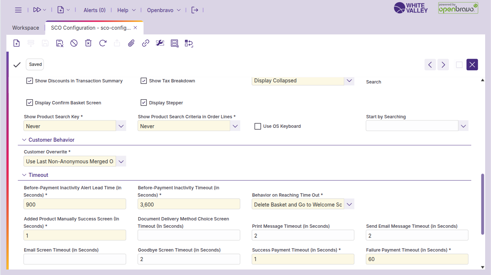Open the process toolbar wrench icon
491x275 pixels.
coord(160,43)
